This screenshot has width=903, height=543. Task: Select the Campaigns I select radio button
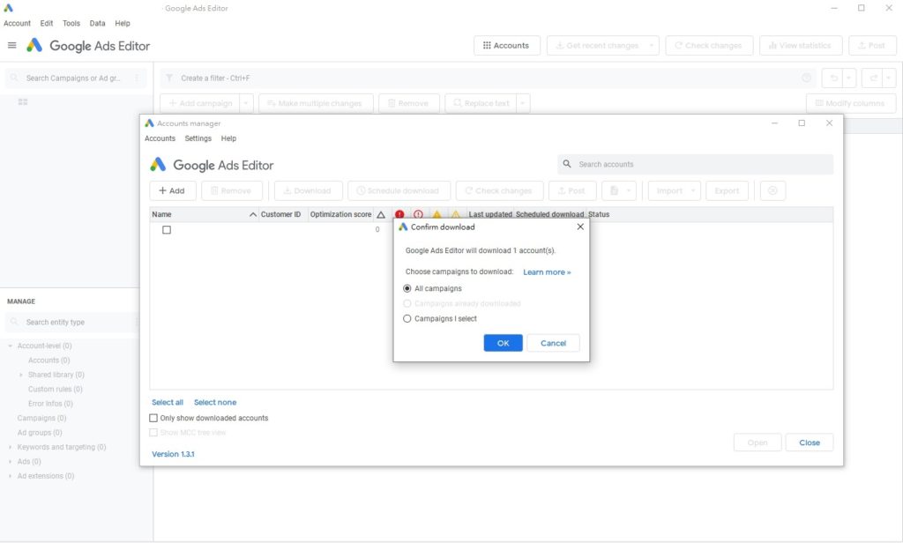[x=407, y=318]
